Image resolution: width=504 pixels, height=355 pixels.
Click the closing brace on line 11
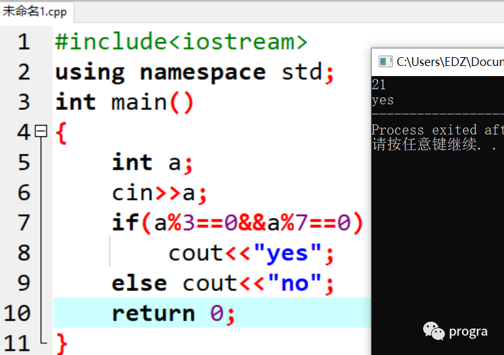tap(62, 344)
